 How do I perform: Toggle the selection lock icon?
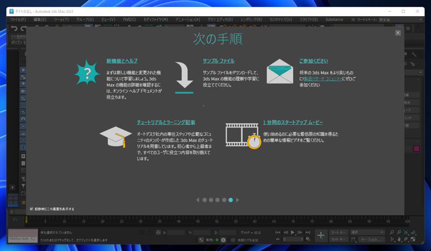[x=150, y=233]
